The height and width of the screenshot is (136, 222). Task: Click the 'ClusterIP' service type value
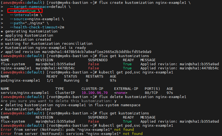coord(65,93)
